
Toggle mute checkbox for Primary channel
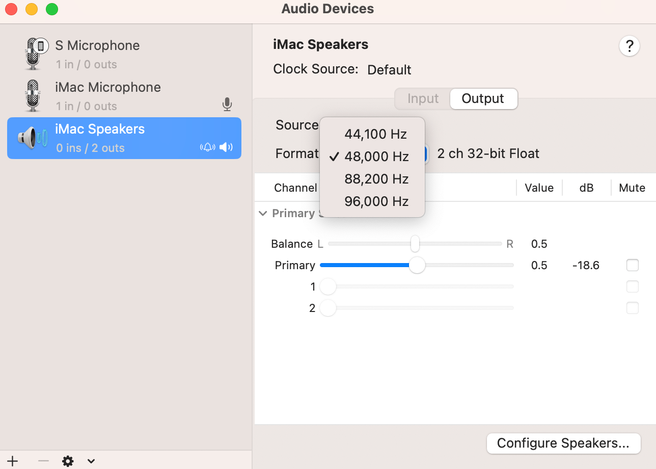[632, 265]
